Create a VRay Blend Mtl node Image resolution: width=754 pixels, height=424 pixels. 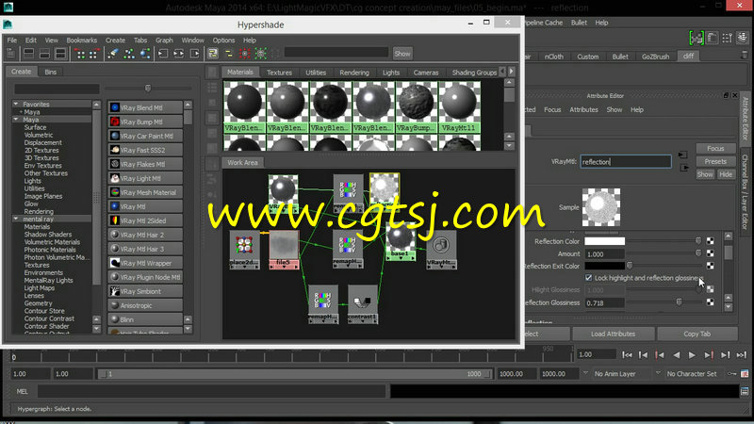(x=145, y=107)
